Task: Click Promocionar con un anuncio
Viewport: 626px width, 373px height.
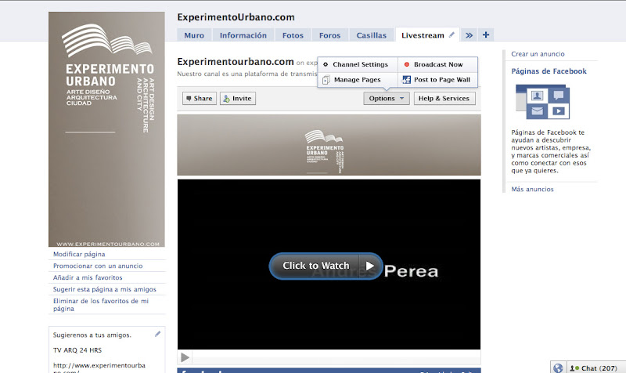Action: click(98, 266)
